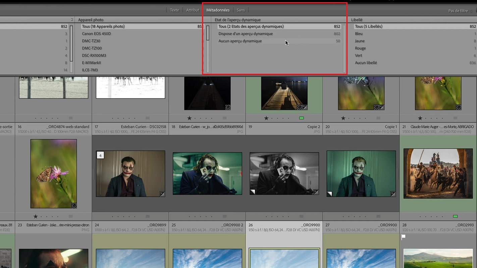The width and height of the screenshot is (477, 268).
Task: Click the green color label under photo 21
Action: pyautogui.click(x=455, y=216)
